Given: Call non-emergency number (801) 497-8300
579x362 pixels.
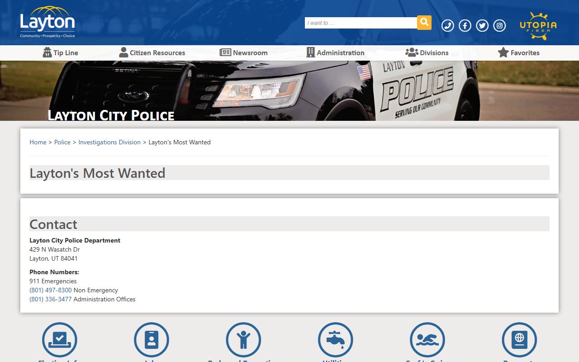Looking at the screenshot, I should pos(51,290).
